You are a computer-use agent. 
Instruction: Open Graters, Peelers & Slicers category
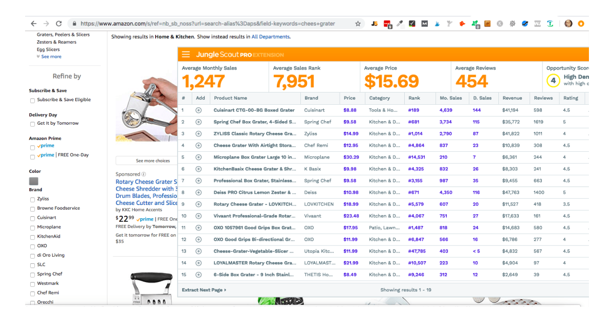click(x=63, y=35)
